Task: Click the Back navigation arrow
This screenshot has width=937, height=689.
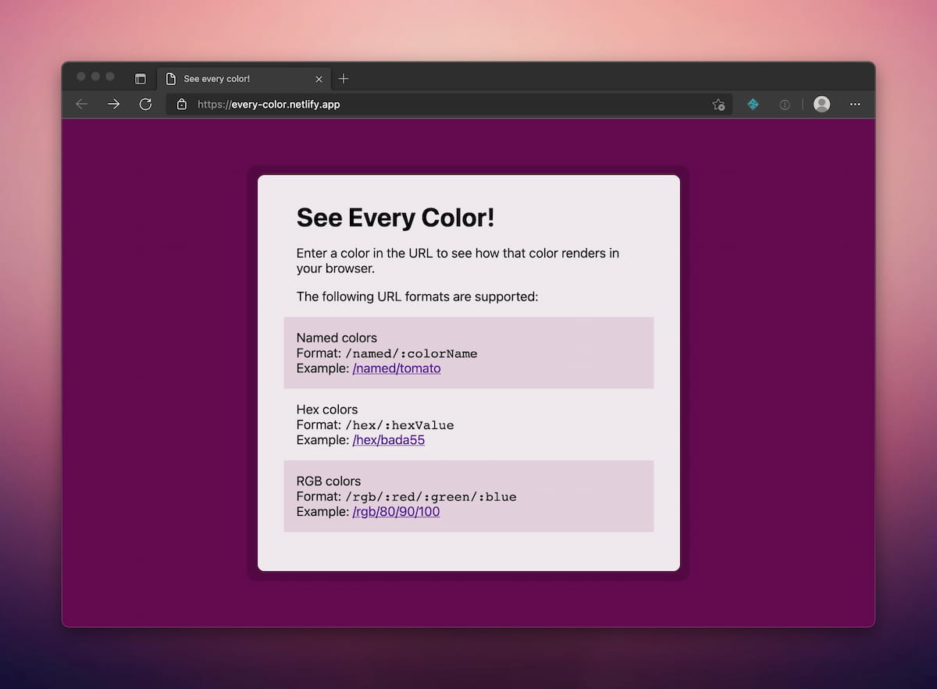Action: click(81, 104)
